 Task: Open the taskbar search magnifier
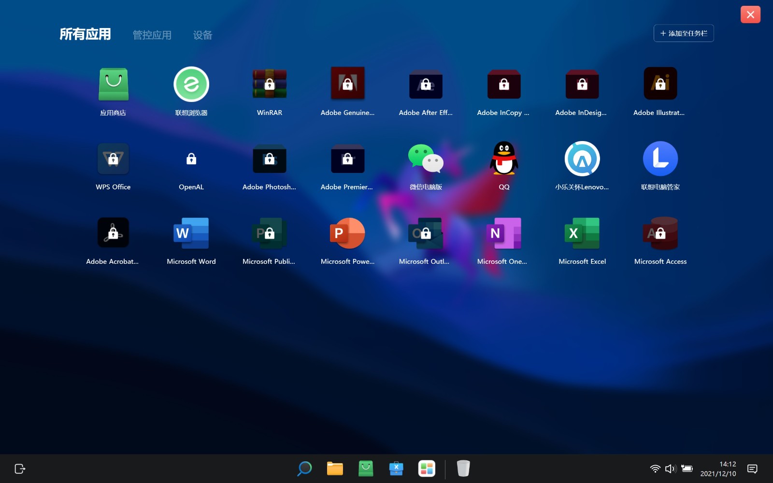pyautogui.click(x=304, y=469)
